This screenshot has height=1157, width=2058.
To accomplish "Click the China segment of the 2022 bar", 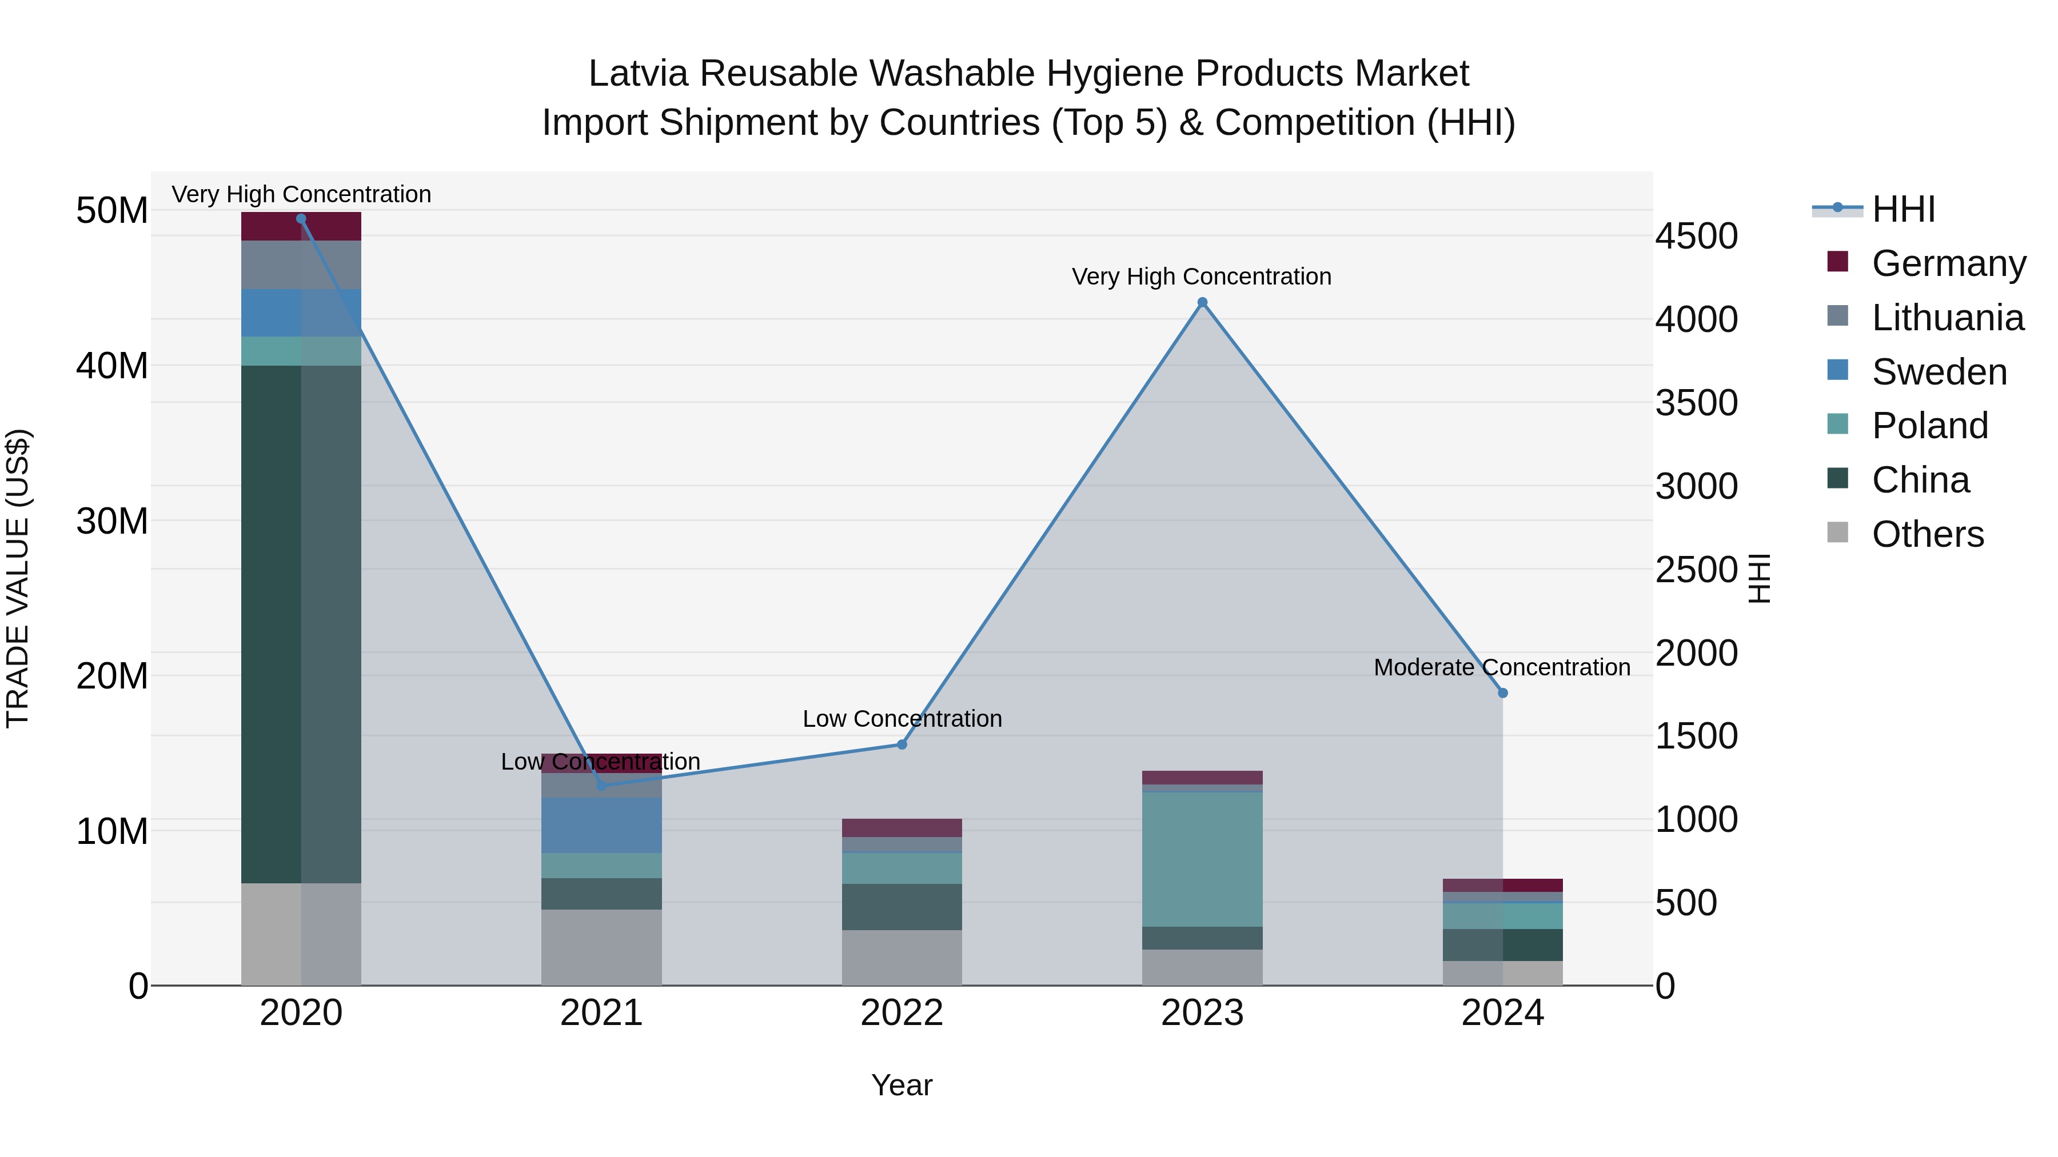I will click(902, 907).
